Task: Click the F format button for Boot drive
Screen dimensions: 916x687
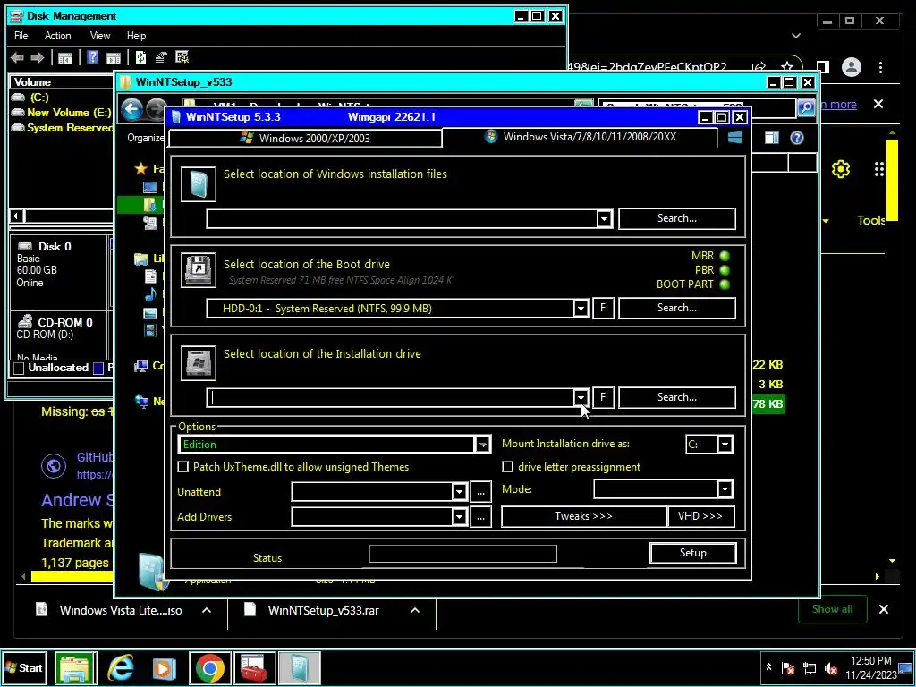Action: [603, 308]
